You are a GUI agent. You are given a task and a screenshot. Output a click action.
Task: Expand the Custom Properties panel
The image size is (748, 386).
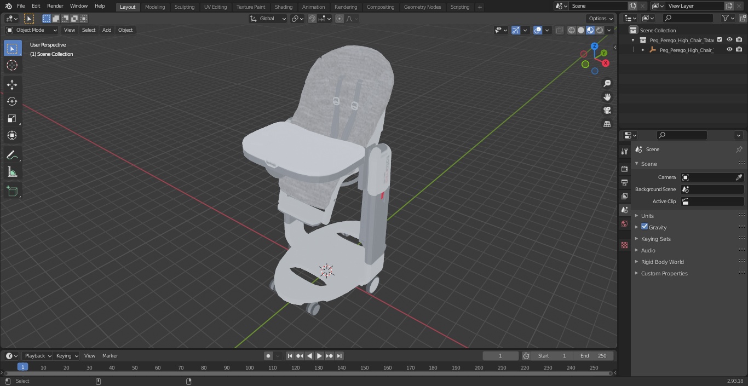click(x=664, y=273)
